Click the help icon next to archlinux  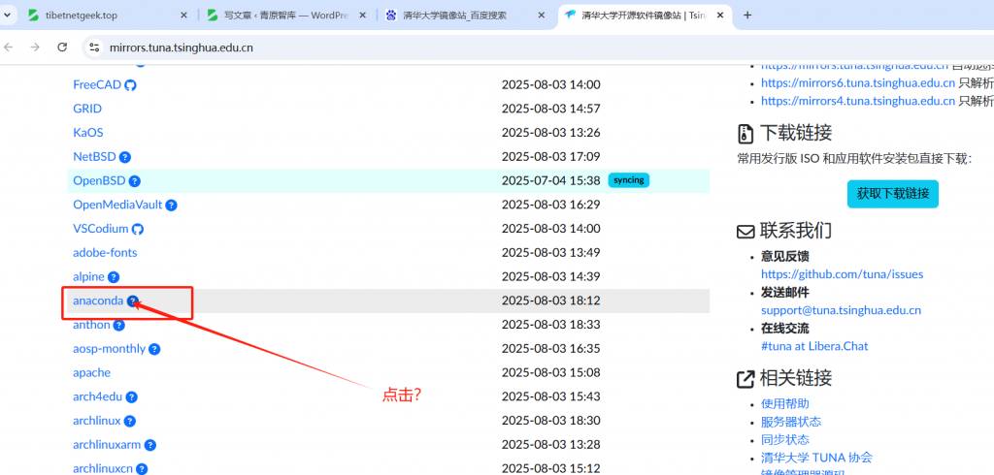[x=130, y=421]
